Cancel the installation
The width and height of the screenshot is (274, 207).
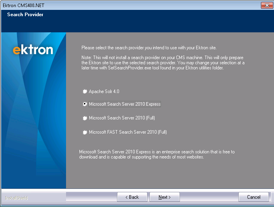point(253,197)
